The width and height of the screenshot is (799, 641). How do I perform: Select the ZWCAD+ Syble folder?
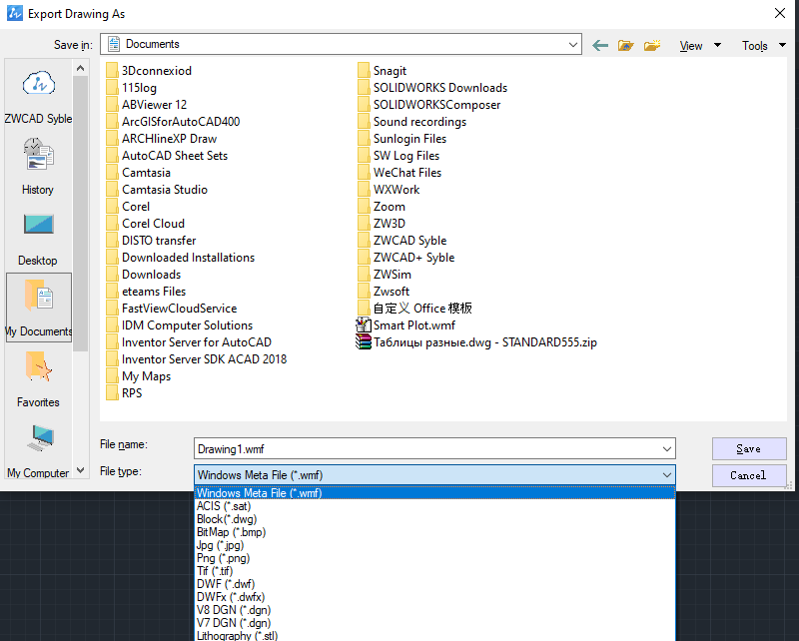[406, 258]
